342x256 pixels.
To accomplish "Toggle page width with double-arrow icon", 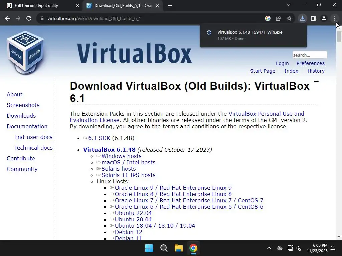I will tap(316, 81).
